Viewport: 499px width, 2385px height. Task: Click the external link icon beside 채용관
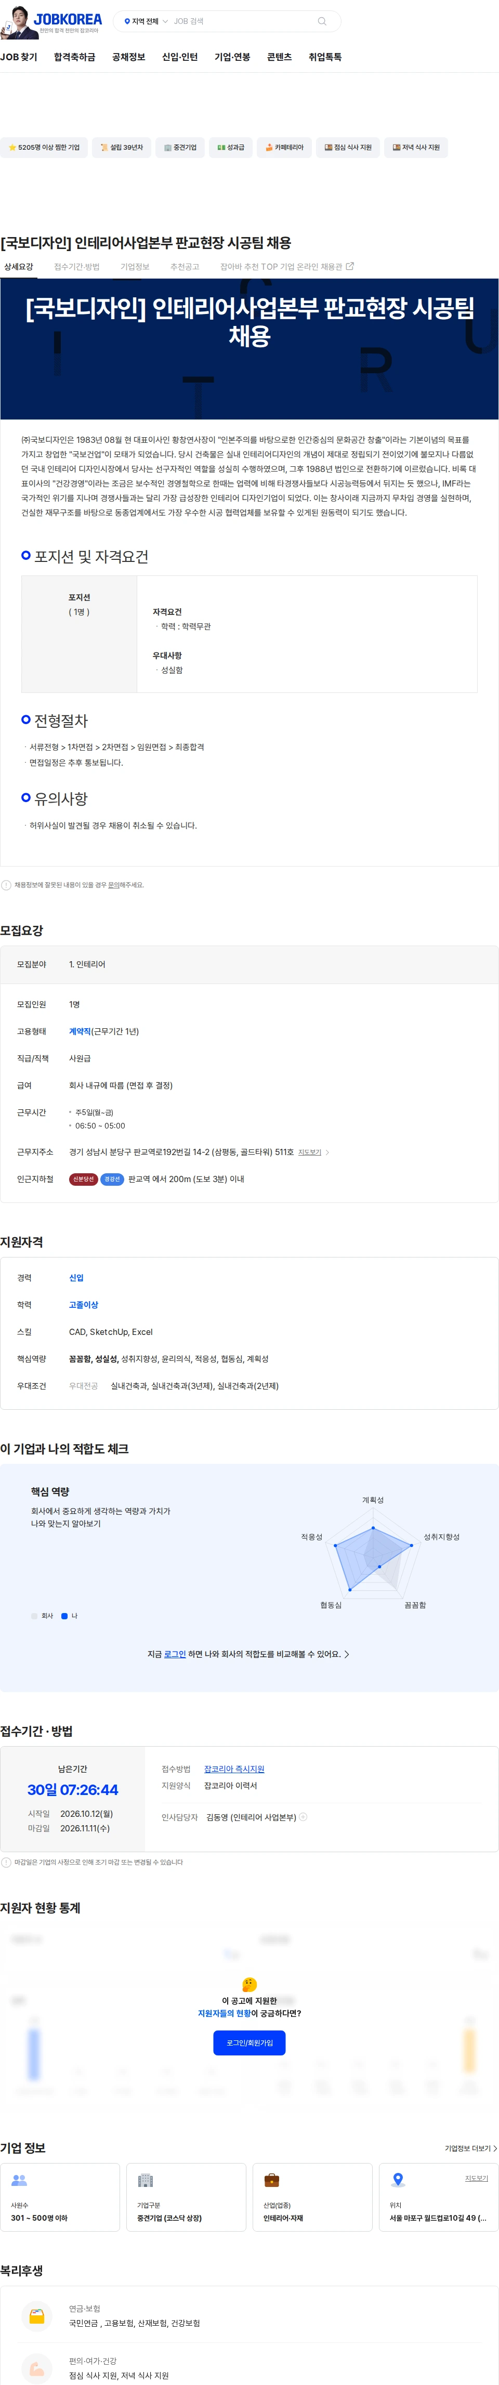[350, 267]
